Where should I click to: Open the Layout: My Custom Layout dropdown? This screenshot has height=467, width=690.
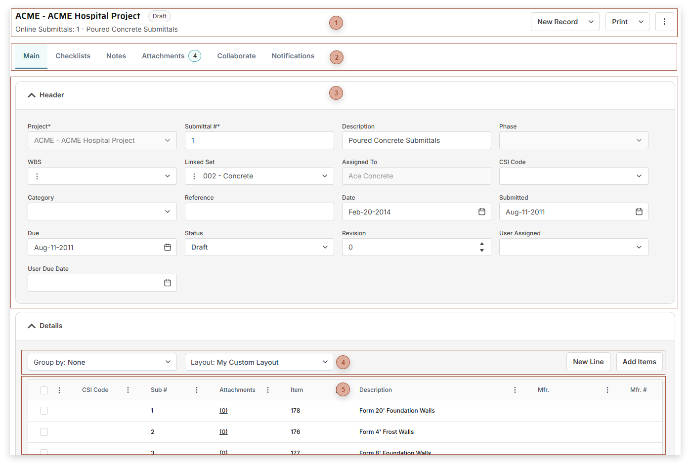click(x=259, y=362)
